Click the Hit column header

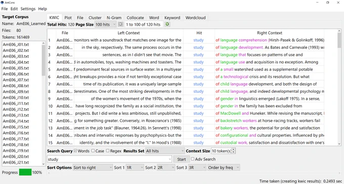point(199,33)
